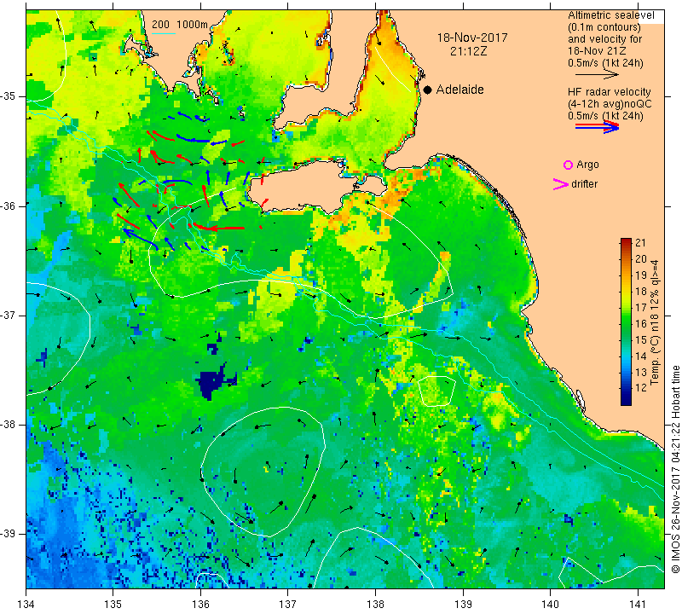This screenshot has width=682, height=614.
Task: Click the '(4-12h avg)noQC' legend text
Action: (610, 104)
